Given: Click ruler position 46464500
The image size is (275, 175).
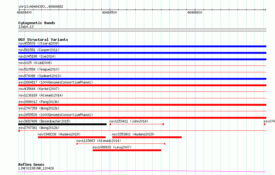Looking at the screenshot, I should pyautogui.click(x=109, y=12).
